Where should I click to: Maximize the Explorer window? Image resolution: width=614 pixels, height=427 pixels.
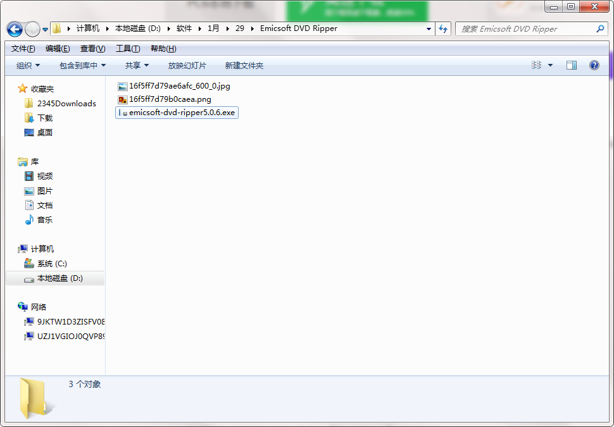(x=571, y=6)
